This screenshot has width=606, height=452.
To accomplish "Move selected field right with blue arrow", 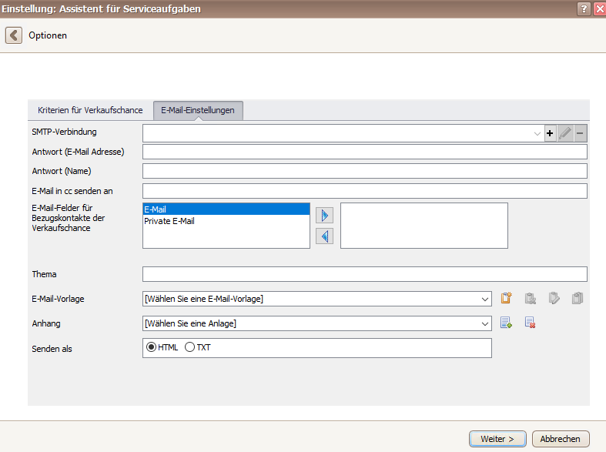I will (325, 215).
